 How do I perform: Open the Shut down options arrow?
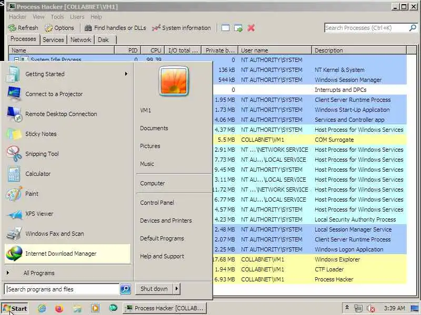[x=176, y=289]
